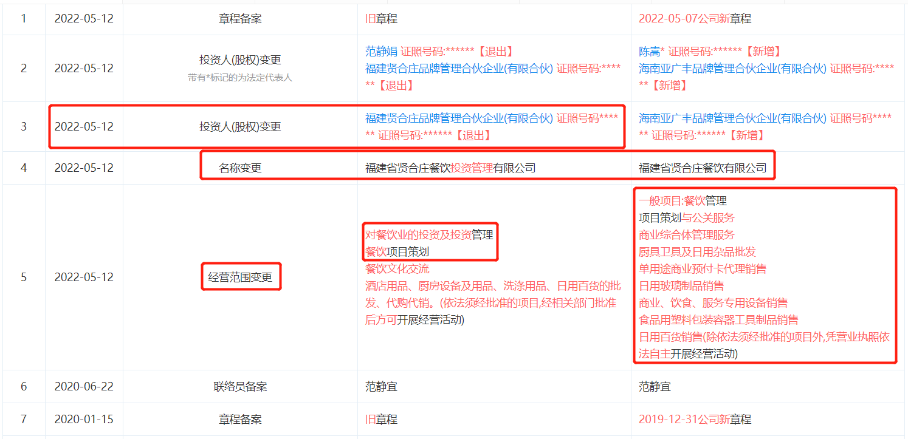
Task: Open 福建贤合庄品牌管理合伙企业 link in row 2
Action: coord(459,69)
